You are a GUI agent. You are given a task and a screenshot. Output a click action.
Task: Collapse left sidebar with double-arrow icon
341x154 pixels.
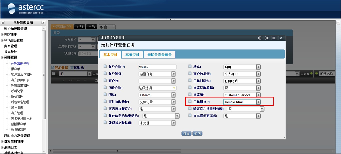[3, 23]
